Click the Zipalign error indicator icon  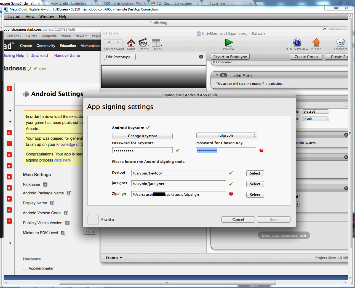tap(231, 194)
